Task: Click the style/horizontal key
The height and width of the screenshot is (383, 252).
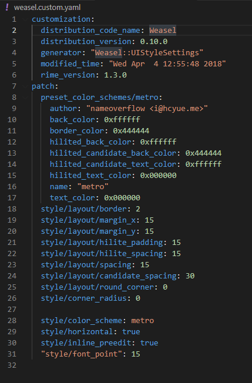Action: 77,331
